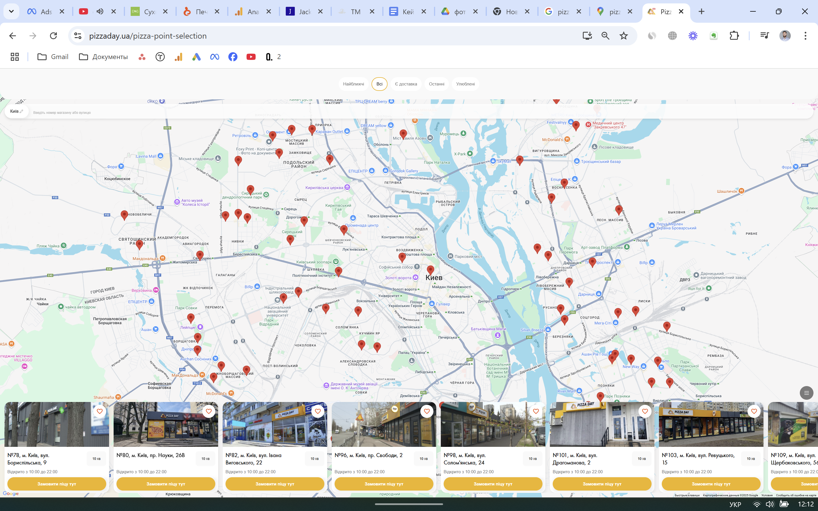Image resolution: width=818 pixels, height=511 pixels.
Task: Click the map pin at Новобеличи
Action: tap(124, 215)
